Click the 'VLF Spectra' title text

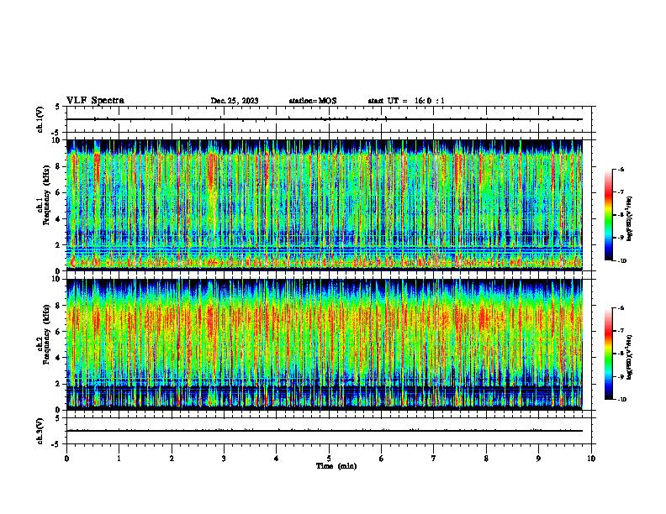pyautogui.click(x=95, y=101)
